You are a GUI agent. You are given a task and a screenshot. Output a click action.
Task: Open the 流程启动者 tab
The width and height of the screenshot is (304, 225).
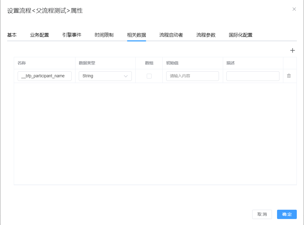[x=171, y=35]
